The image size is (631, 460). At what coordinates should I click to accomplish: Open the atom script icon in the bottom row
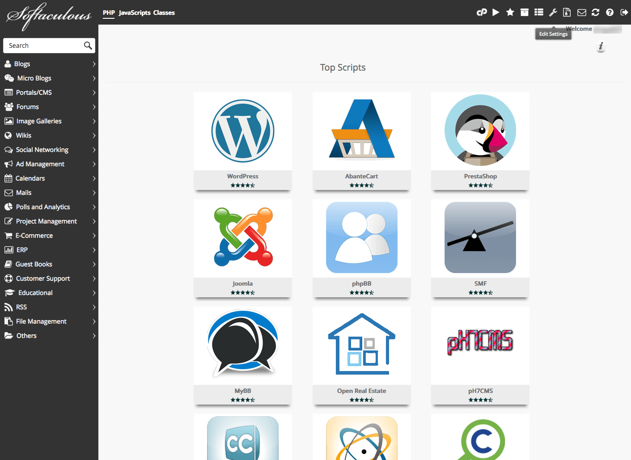(362, 438)
